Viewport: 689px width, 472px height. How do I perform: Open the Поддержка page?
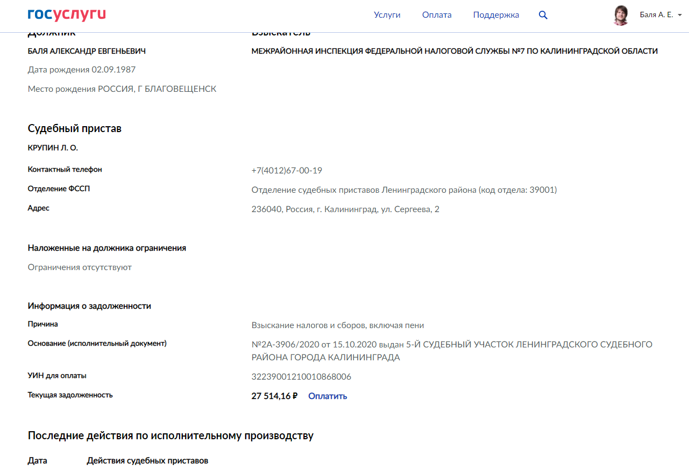point(496,15)
